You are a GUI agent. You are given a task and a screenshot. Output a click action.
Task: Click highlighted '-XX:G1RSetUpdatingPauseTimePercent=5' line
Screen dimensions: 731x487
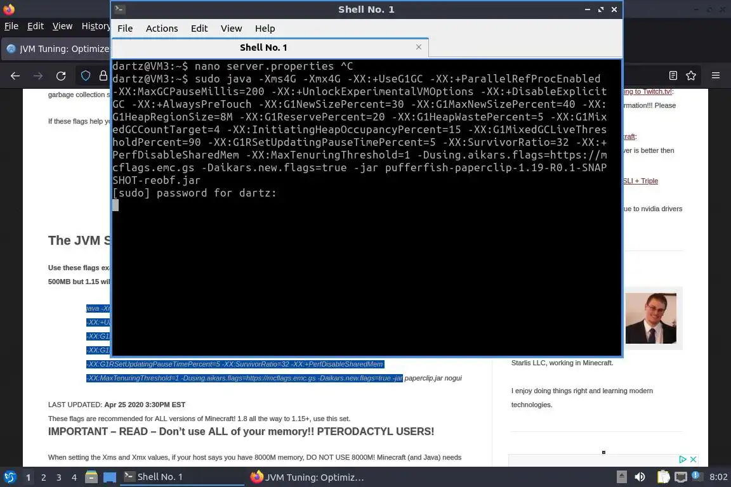tap(235, 364)
